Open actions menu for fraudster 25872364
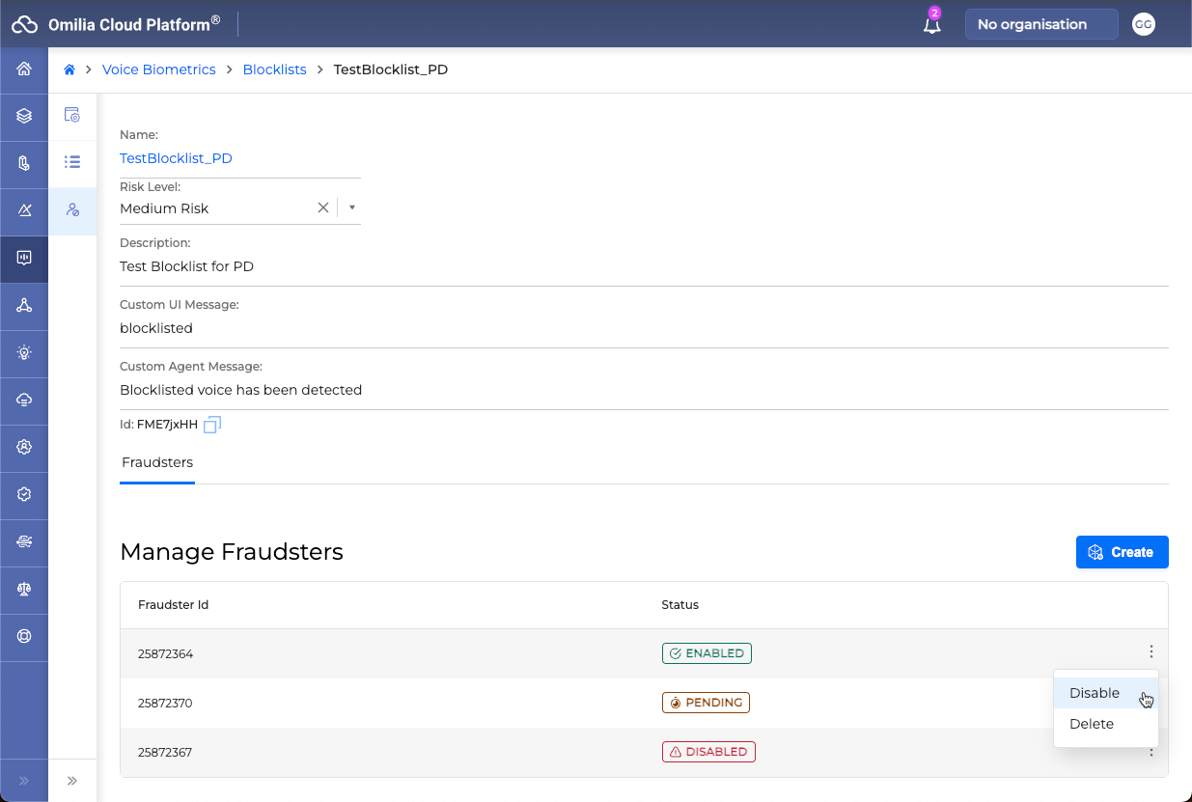This screenshot has height=802, width=1192. [x=1150, y=652]
